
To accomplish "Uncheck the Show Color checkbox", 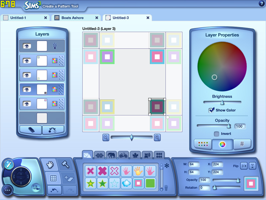I will [211, 110].
